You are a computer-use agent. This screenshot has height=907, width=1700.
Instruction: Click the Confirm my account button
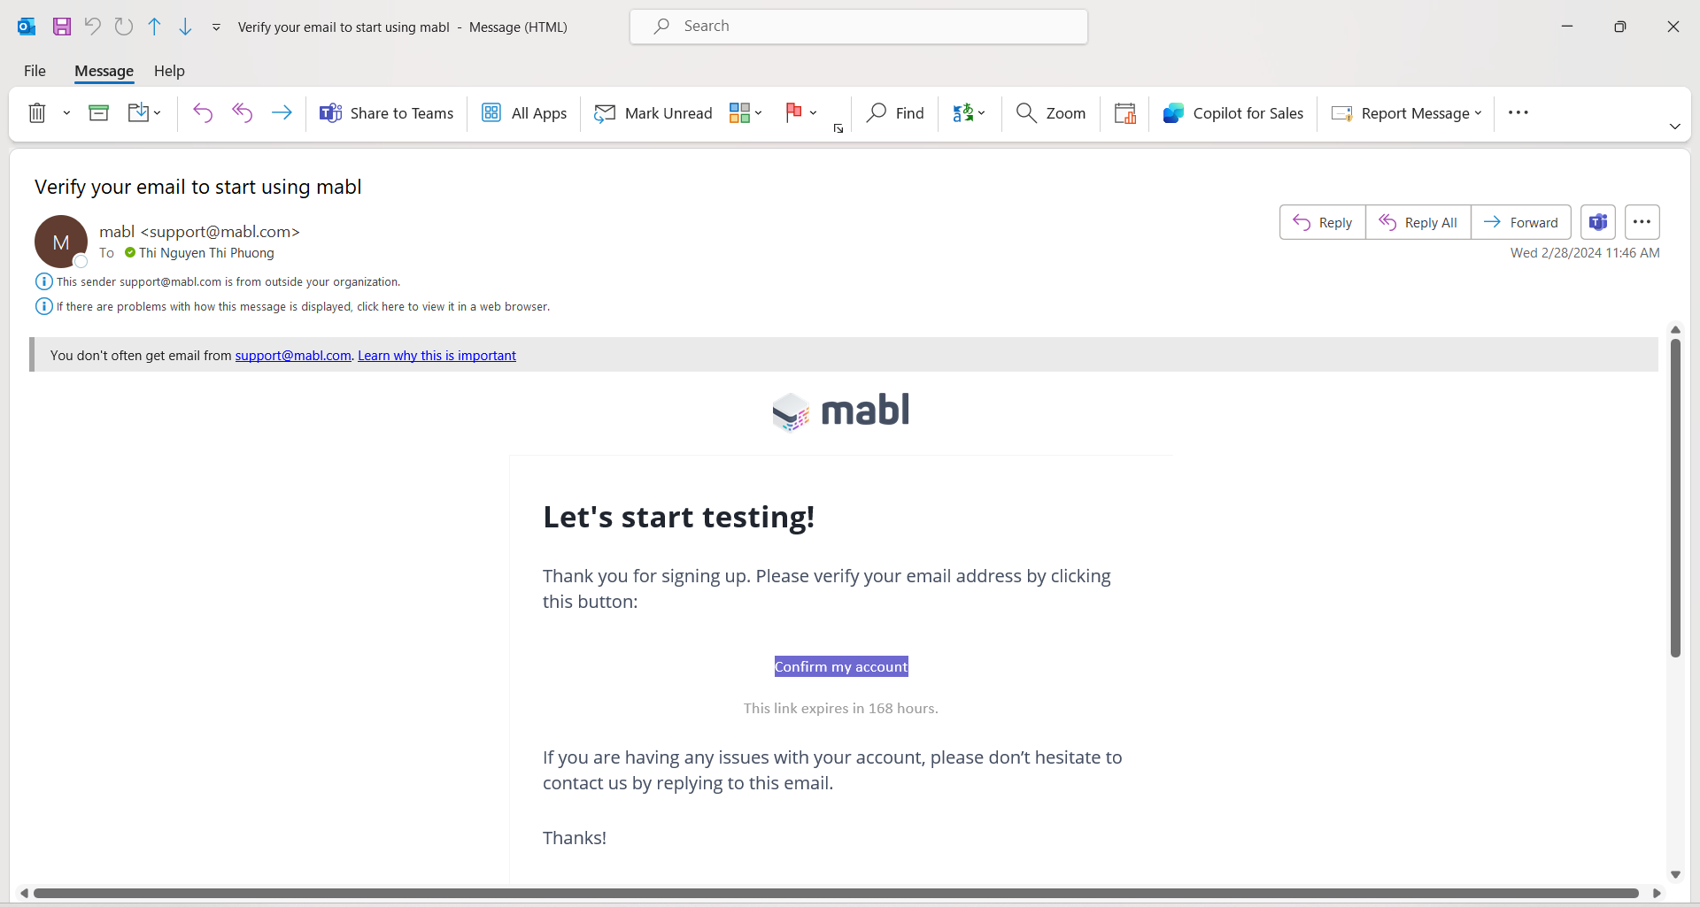pyautogui.click(x=840, y=666)
